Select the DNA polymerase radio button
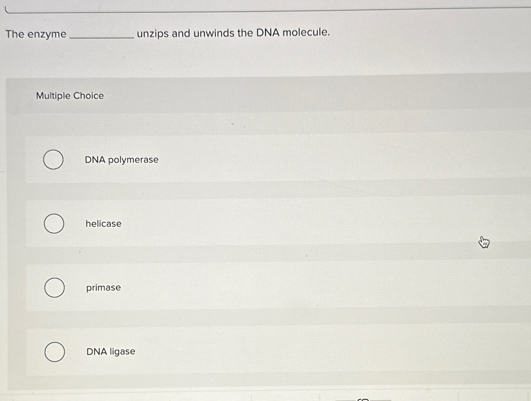 tap(54, 160)
